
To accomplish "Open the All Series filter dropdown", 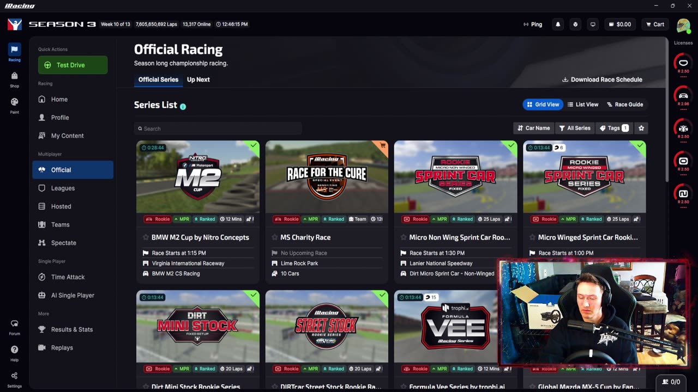I will [x=575, y=128].
